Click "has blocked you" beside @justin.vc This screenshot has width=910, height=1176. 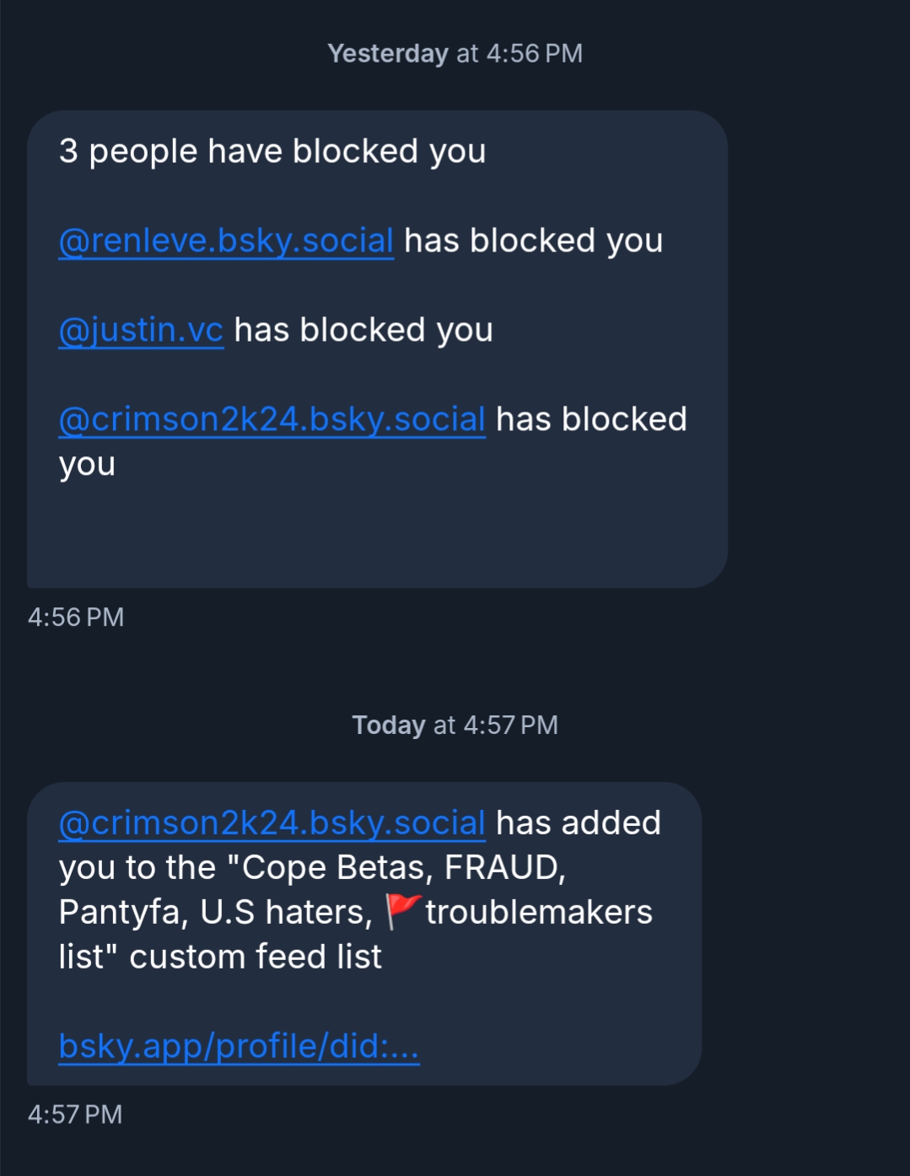click(363, 330)
